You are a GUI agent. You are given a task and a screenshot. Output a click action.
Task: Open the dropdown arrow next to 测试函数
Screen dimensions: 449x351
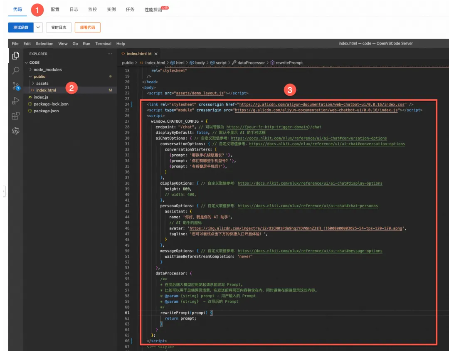tap(38, 27)
